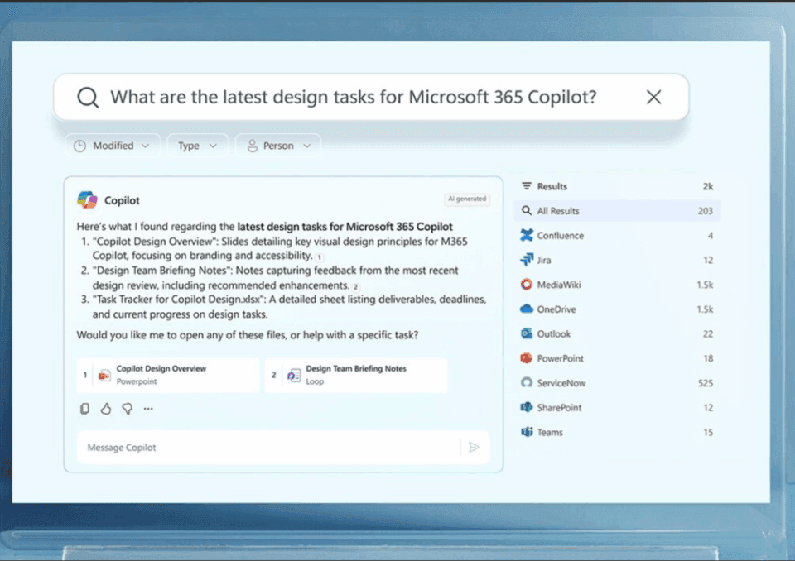Click the copy response icon
This screenshot has height=561, width=795.
84,409
